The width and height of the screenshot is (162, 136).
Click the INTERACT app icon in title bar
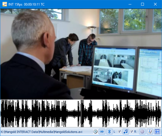(5, 4)
